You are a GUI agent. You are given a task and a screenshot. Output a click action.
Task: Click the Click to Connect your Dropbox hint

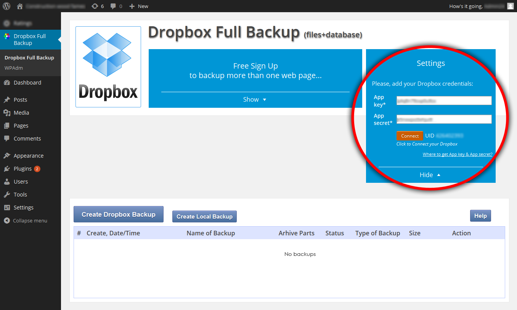tap(427, 144)
